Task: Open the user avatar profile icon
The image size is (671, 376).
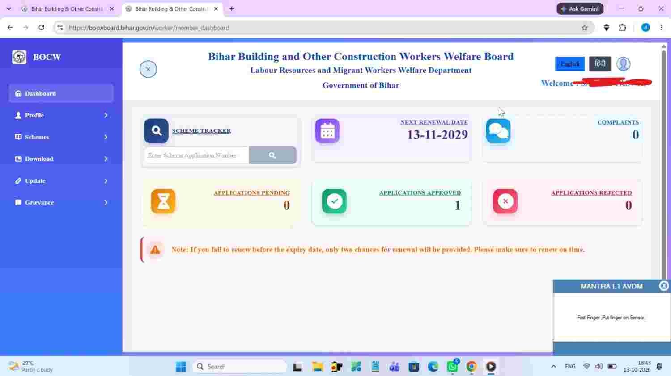Action: (x=624, y=64)
